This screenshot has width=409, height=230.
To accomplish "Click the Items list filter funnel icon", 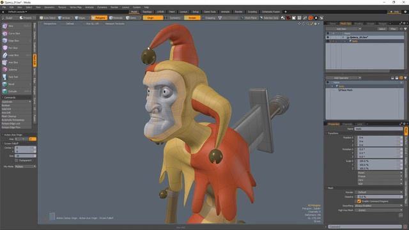I will pos(405,29).
